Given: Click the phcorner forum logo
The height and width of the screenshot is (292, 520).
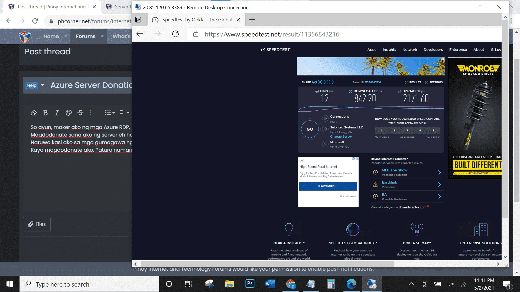Looking at the screenshot, I should pyautogui.click(x=25, y=37).
